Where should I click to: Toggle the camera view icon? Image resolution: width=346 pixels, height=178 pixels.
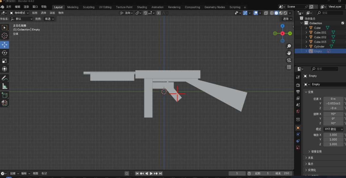[x=289, y=60]
